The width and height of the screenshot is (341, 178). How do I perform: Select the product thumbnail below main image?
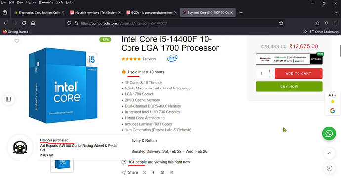tap(62, 165)
